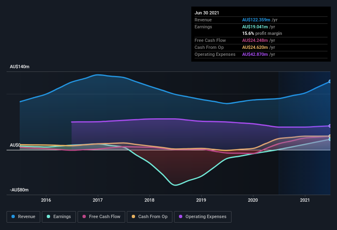Click the AU$24.620m cash from op value
Image resolution: width=337 pixels, height=230 pixels.
(255, 47)
